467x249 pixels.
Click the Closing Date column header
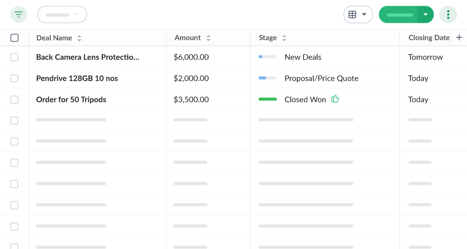click(429, 38)
